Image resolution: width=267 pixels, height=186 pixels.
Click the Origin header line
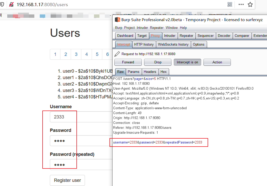click(x=137, y=118)
